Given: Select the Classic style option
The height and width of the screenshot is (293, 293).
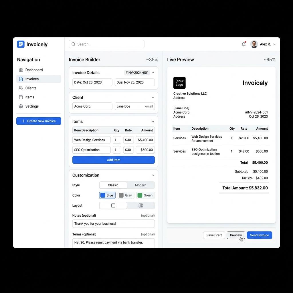Looking at the screenshot, I should tap(113, 185).
